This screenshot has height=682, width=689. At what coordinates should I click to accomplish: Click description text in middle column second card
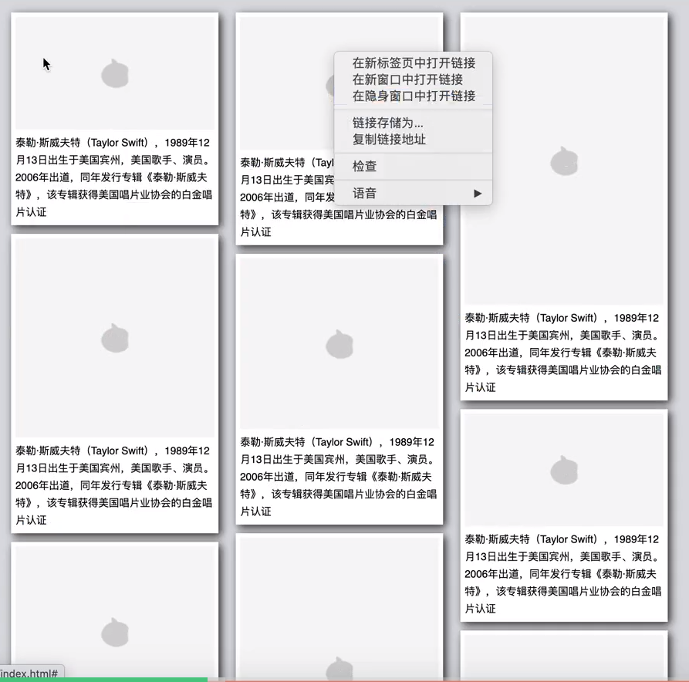tap(339, 476)
